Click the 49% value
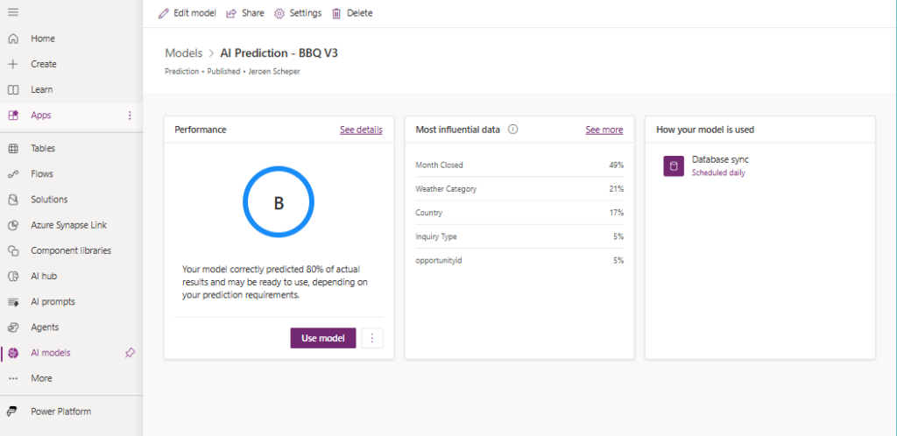The image size is (897, 436). click(616, 165)
